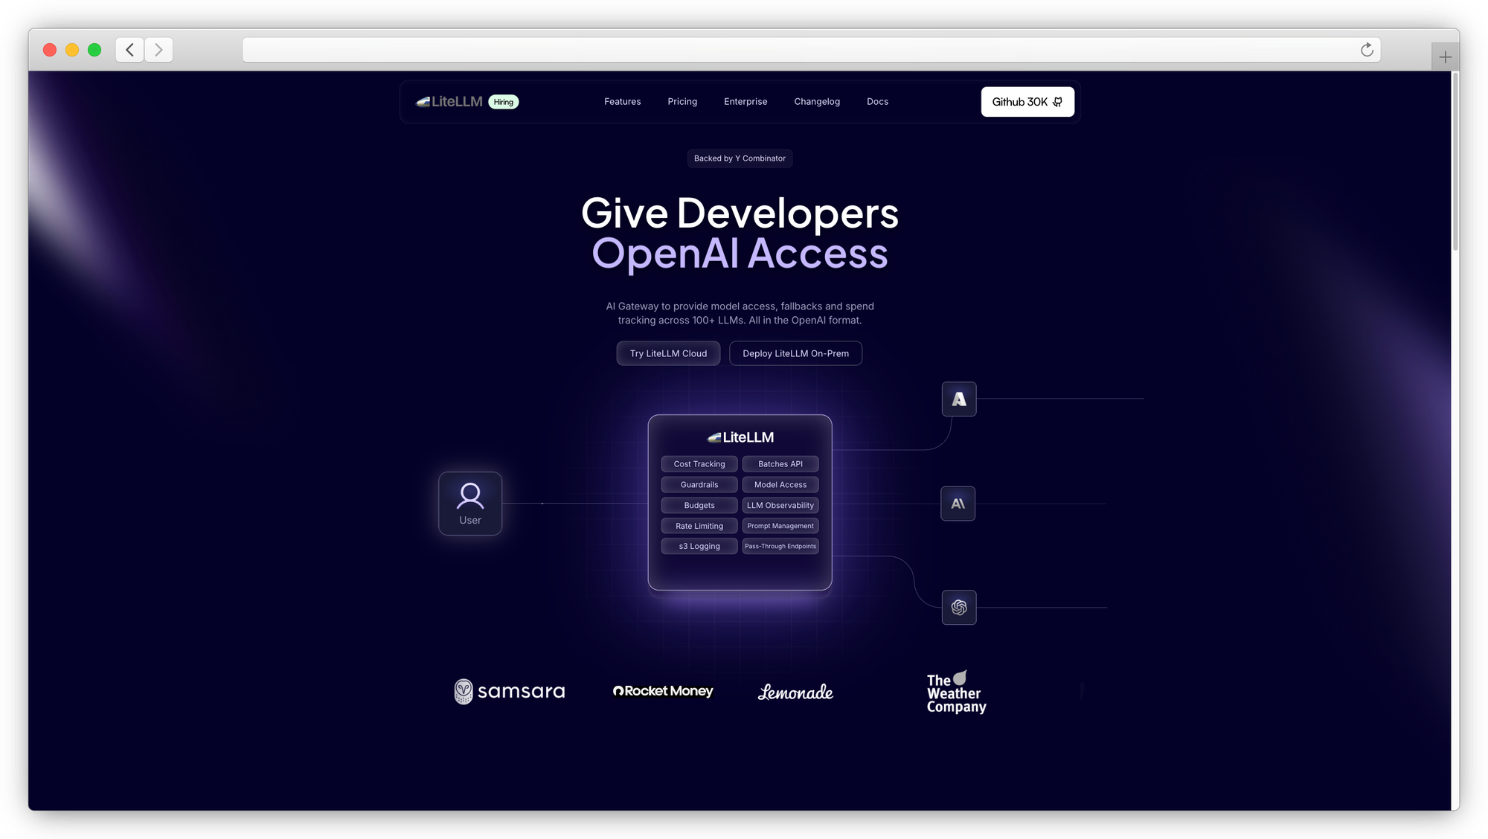
Task: Click the Samsara customer logo
Action: pos(510,692)
